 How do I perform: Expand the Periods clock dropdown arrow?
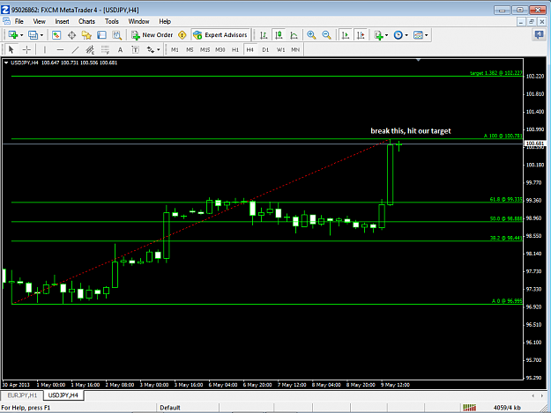(406, 35)
